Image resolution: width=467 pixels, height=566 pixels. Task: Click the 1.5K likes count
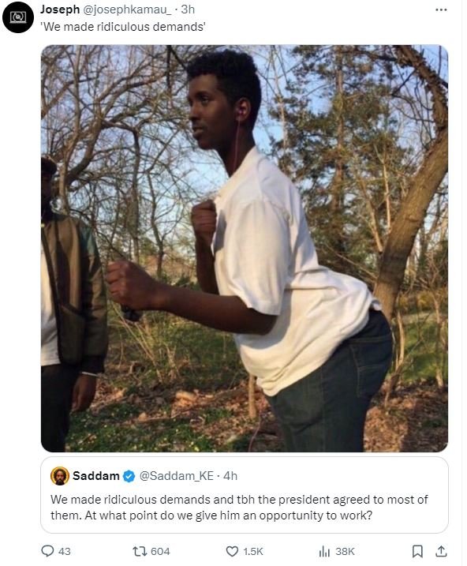coord(253,551)
